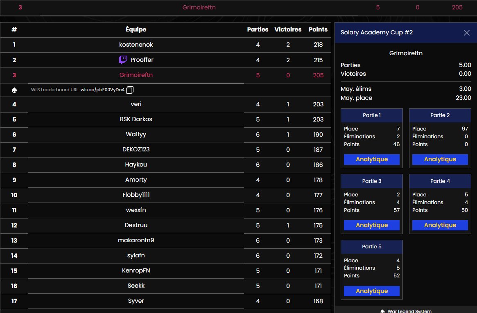Click the Partie 5 card header
The width and height of the screenshot is (477, 313).
pos(371,246)
